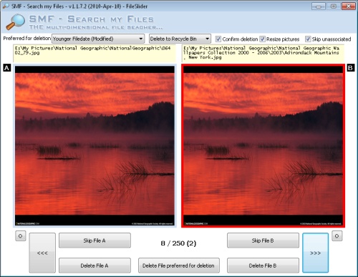Click the A label marker

pos(7,68)
